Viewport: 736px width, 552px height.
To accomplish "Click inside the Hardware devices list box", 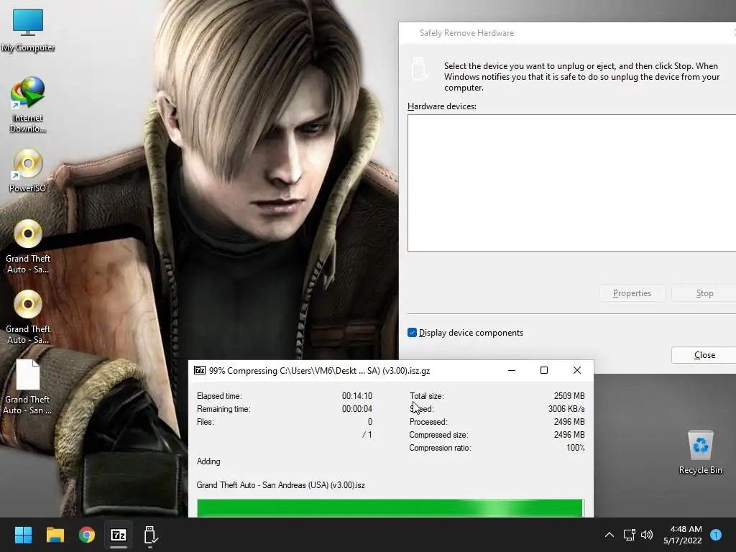I will click(571, 183).
